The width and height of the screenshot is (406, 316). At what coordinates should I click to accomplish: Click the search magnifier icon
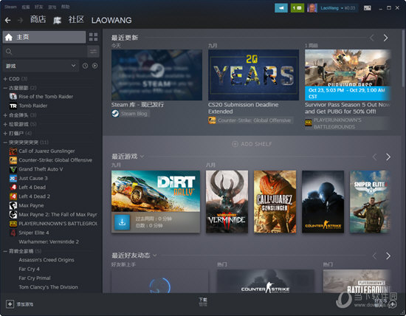coord(9,52)
